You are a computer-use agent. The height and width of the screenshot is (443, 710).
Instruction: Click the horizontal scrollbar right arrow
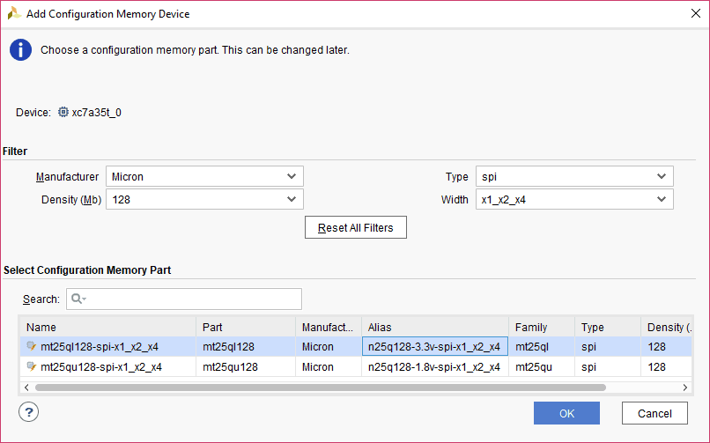685,387
